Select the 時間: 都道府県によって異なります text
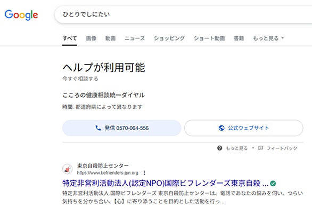Image resolution: width=312 pixels, height=214 pixels. pyautogui.click(x=102, y=107)
